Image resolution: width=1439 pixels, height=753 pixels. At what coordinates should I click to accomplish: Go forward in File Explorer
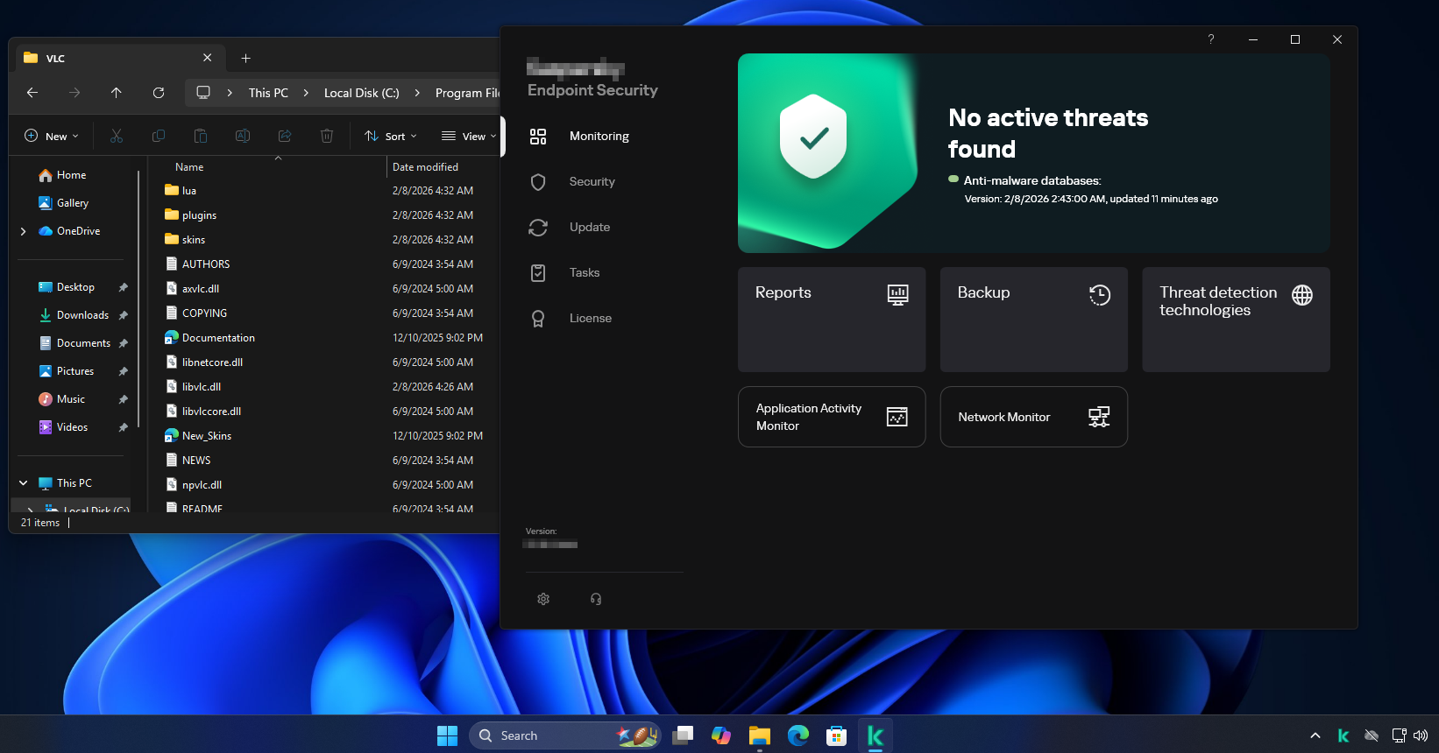(74, 93)
